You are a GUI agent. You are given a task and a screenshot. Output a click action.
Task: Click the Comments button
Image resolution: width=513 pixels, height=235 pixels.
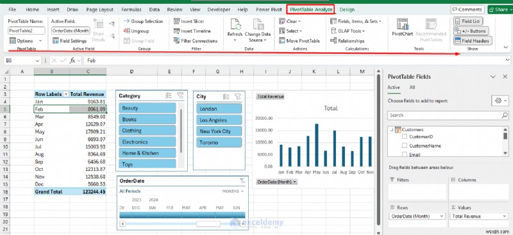pyautogui.click(x=468, y=10)
